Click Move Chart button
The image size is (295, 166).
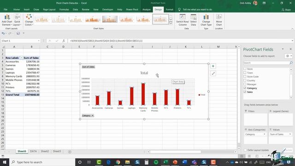coord(219,20)
